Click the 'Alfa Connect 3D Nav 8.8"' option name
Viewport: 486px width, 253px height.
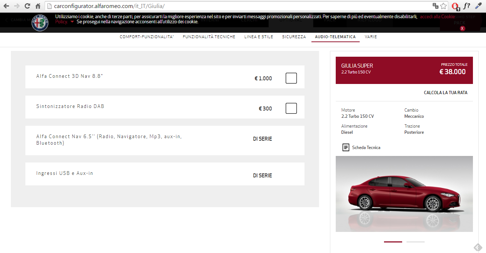[x=70, y=76]
